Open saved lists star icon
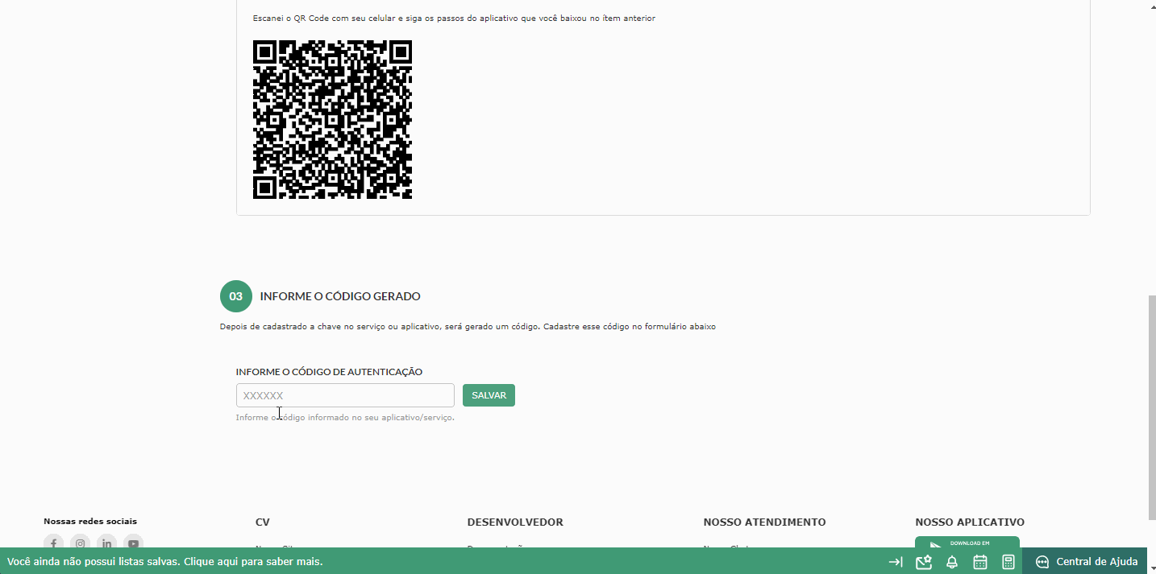Screen dimensions: 1156x574 click(x=924, y=562)
